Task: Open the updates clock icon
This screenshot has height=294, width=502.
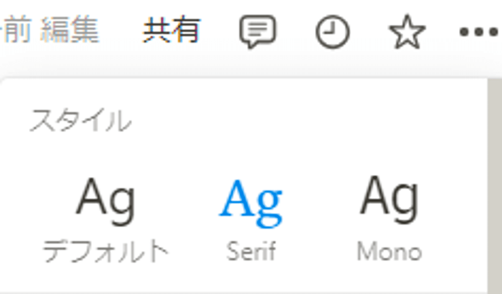Action: [332, 32]
